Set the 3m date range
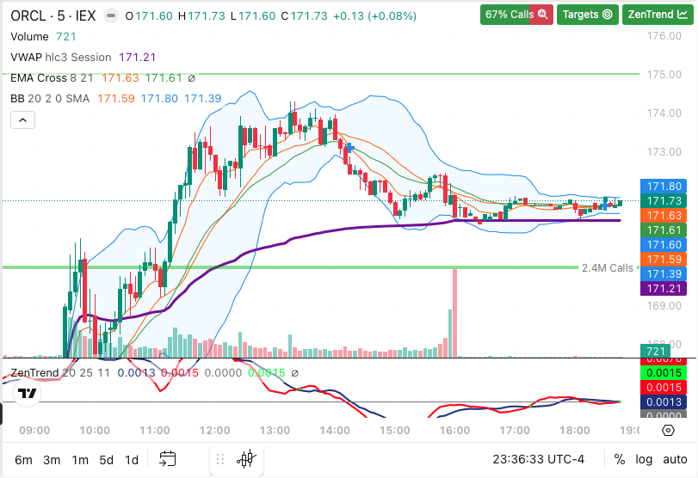 (52, 460)
